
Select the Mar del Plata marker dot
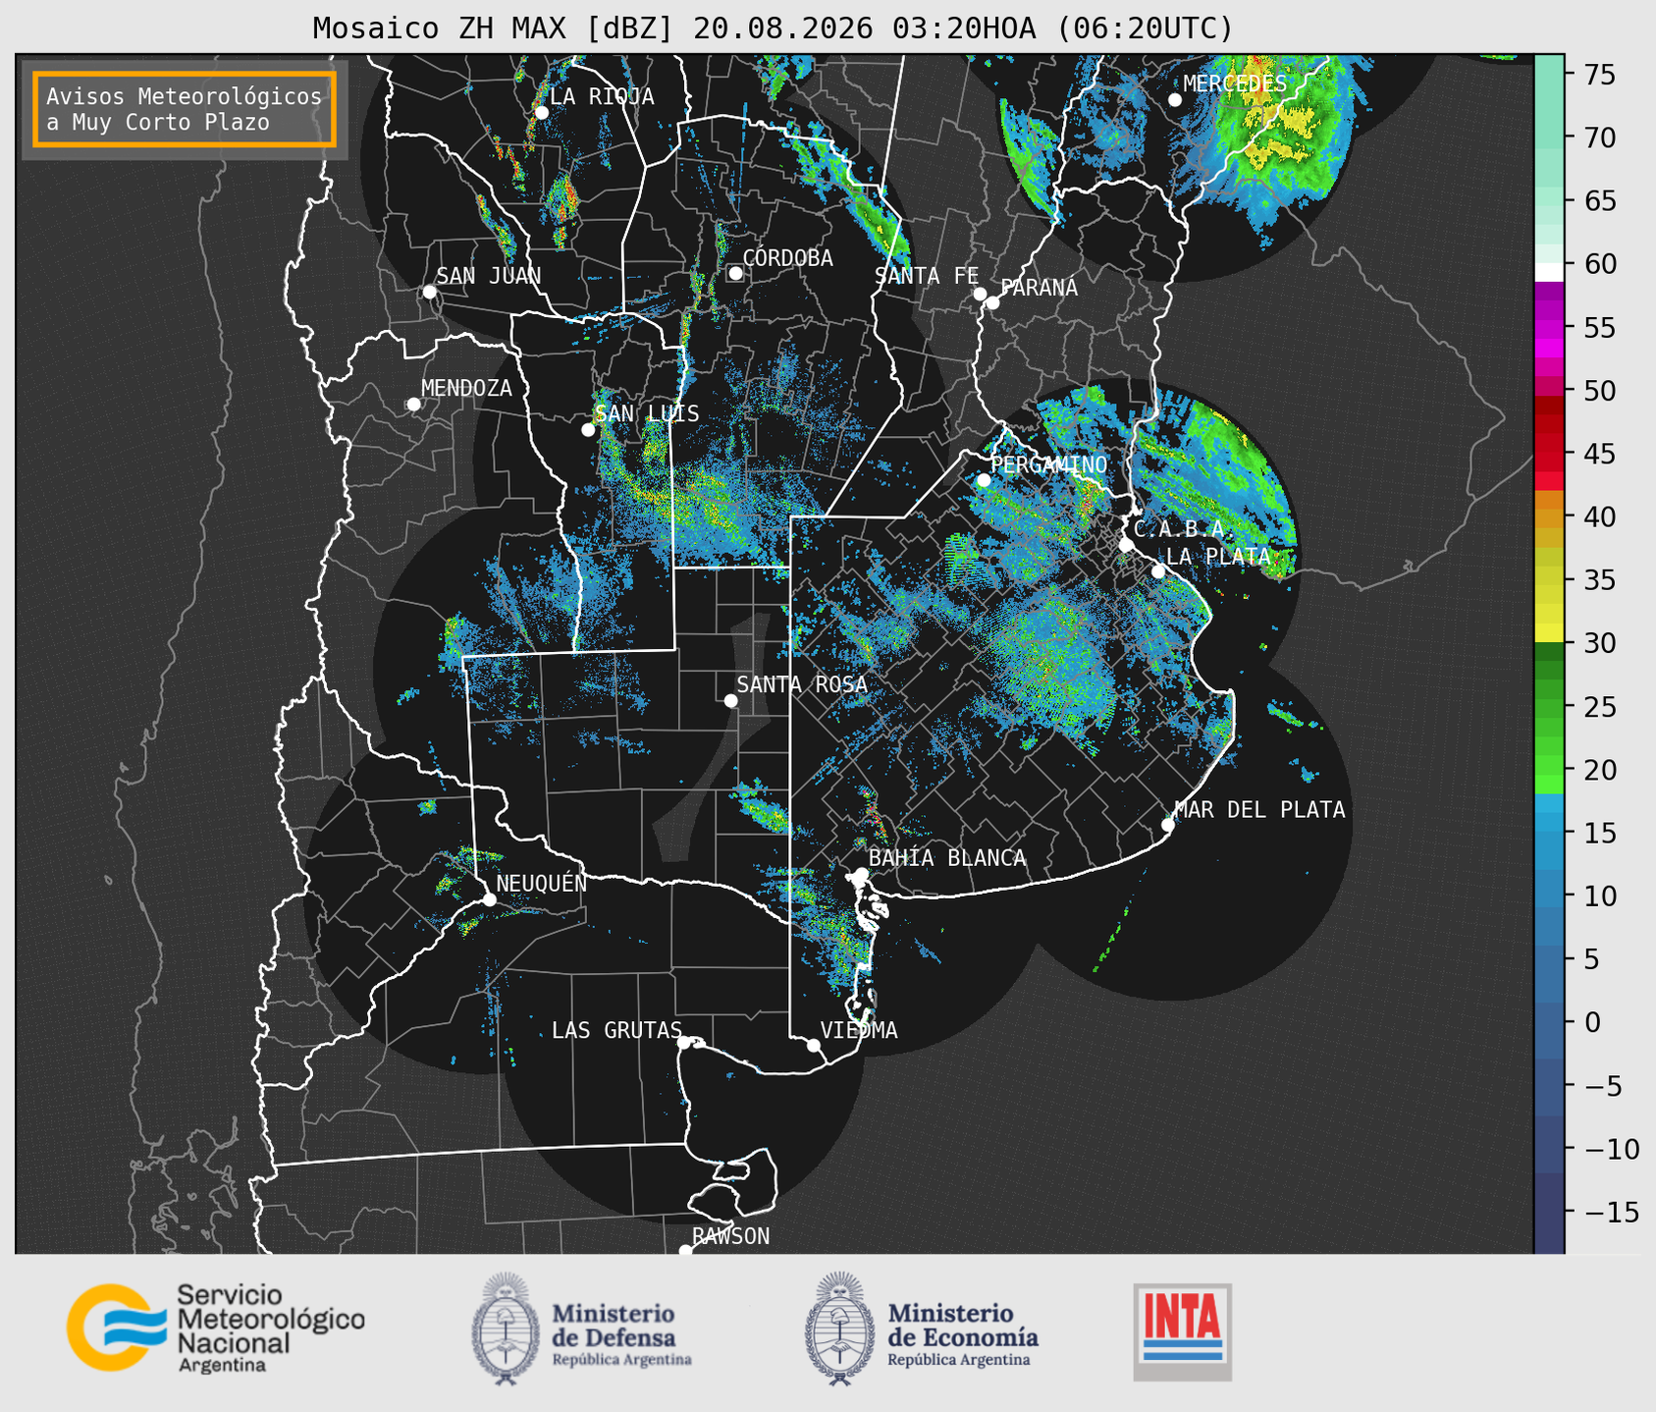[x=1168, y=824]
